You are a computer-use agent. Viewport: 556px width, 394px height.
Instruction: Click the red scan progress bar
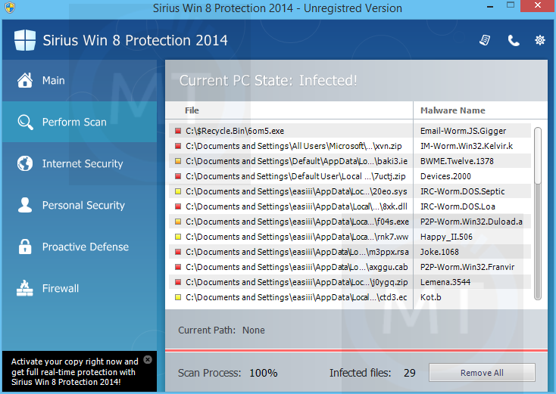click(356, 351)
